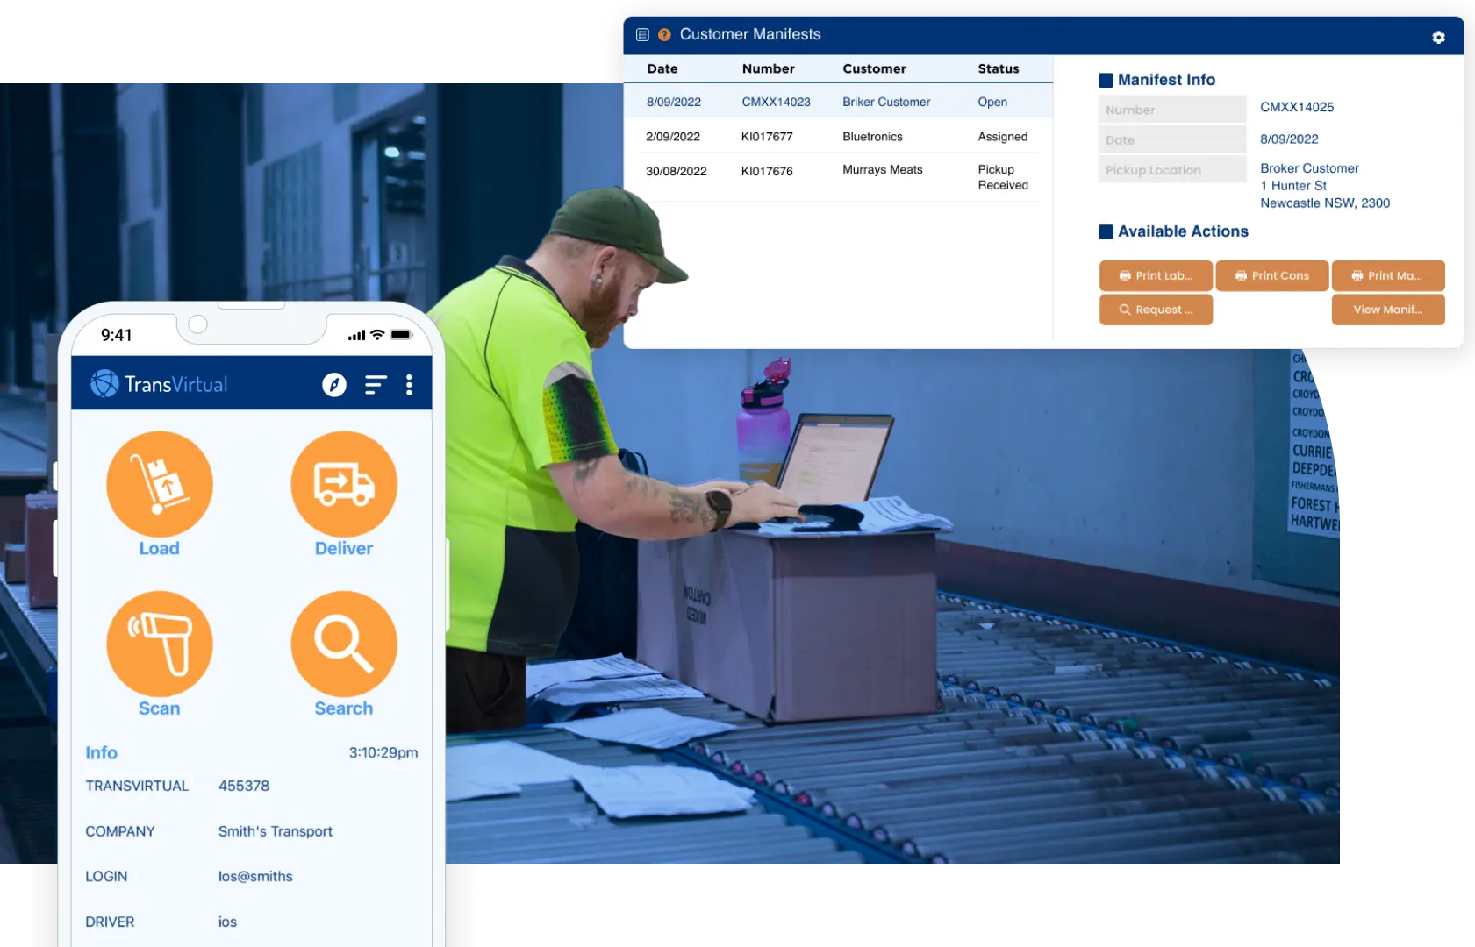Viewport: 1475px width, 947px height.
Task: Open the Scan barcode tool
Action: pos(159,643)
